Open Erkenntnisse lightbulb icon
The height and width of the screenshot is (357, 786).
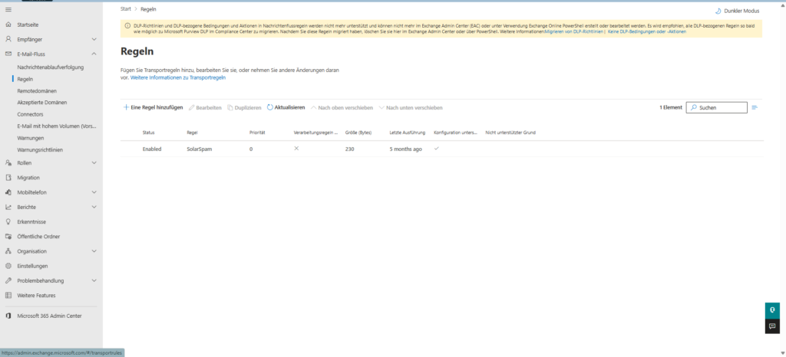click(x=8, y=221)
